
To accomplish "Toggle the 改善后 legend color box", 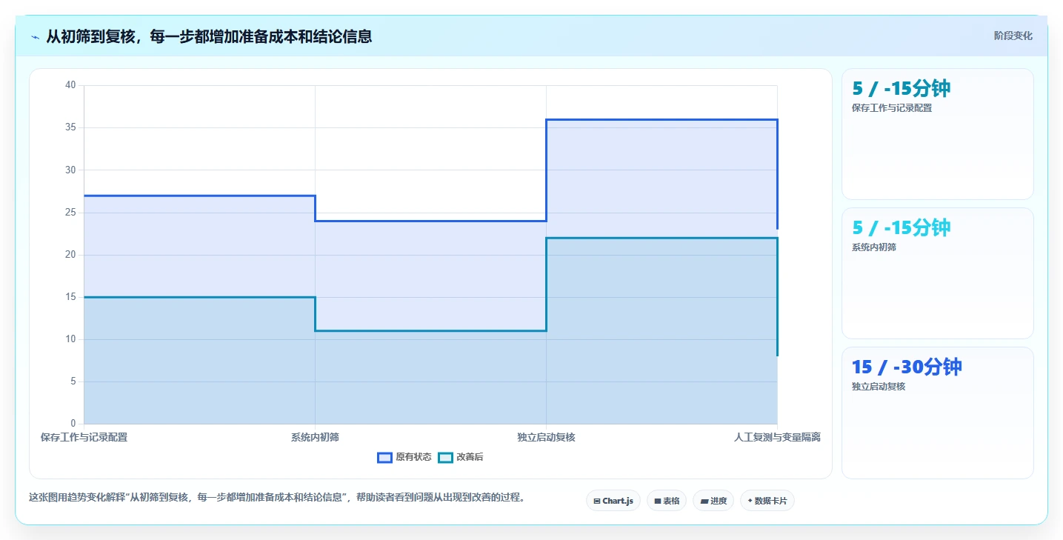I will click(x=445, y=458).
